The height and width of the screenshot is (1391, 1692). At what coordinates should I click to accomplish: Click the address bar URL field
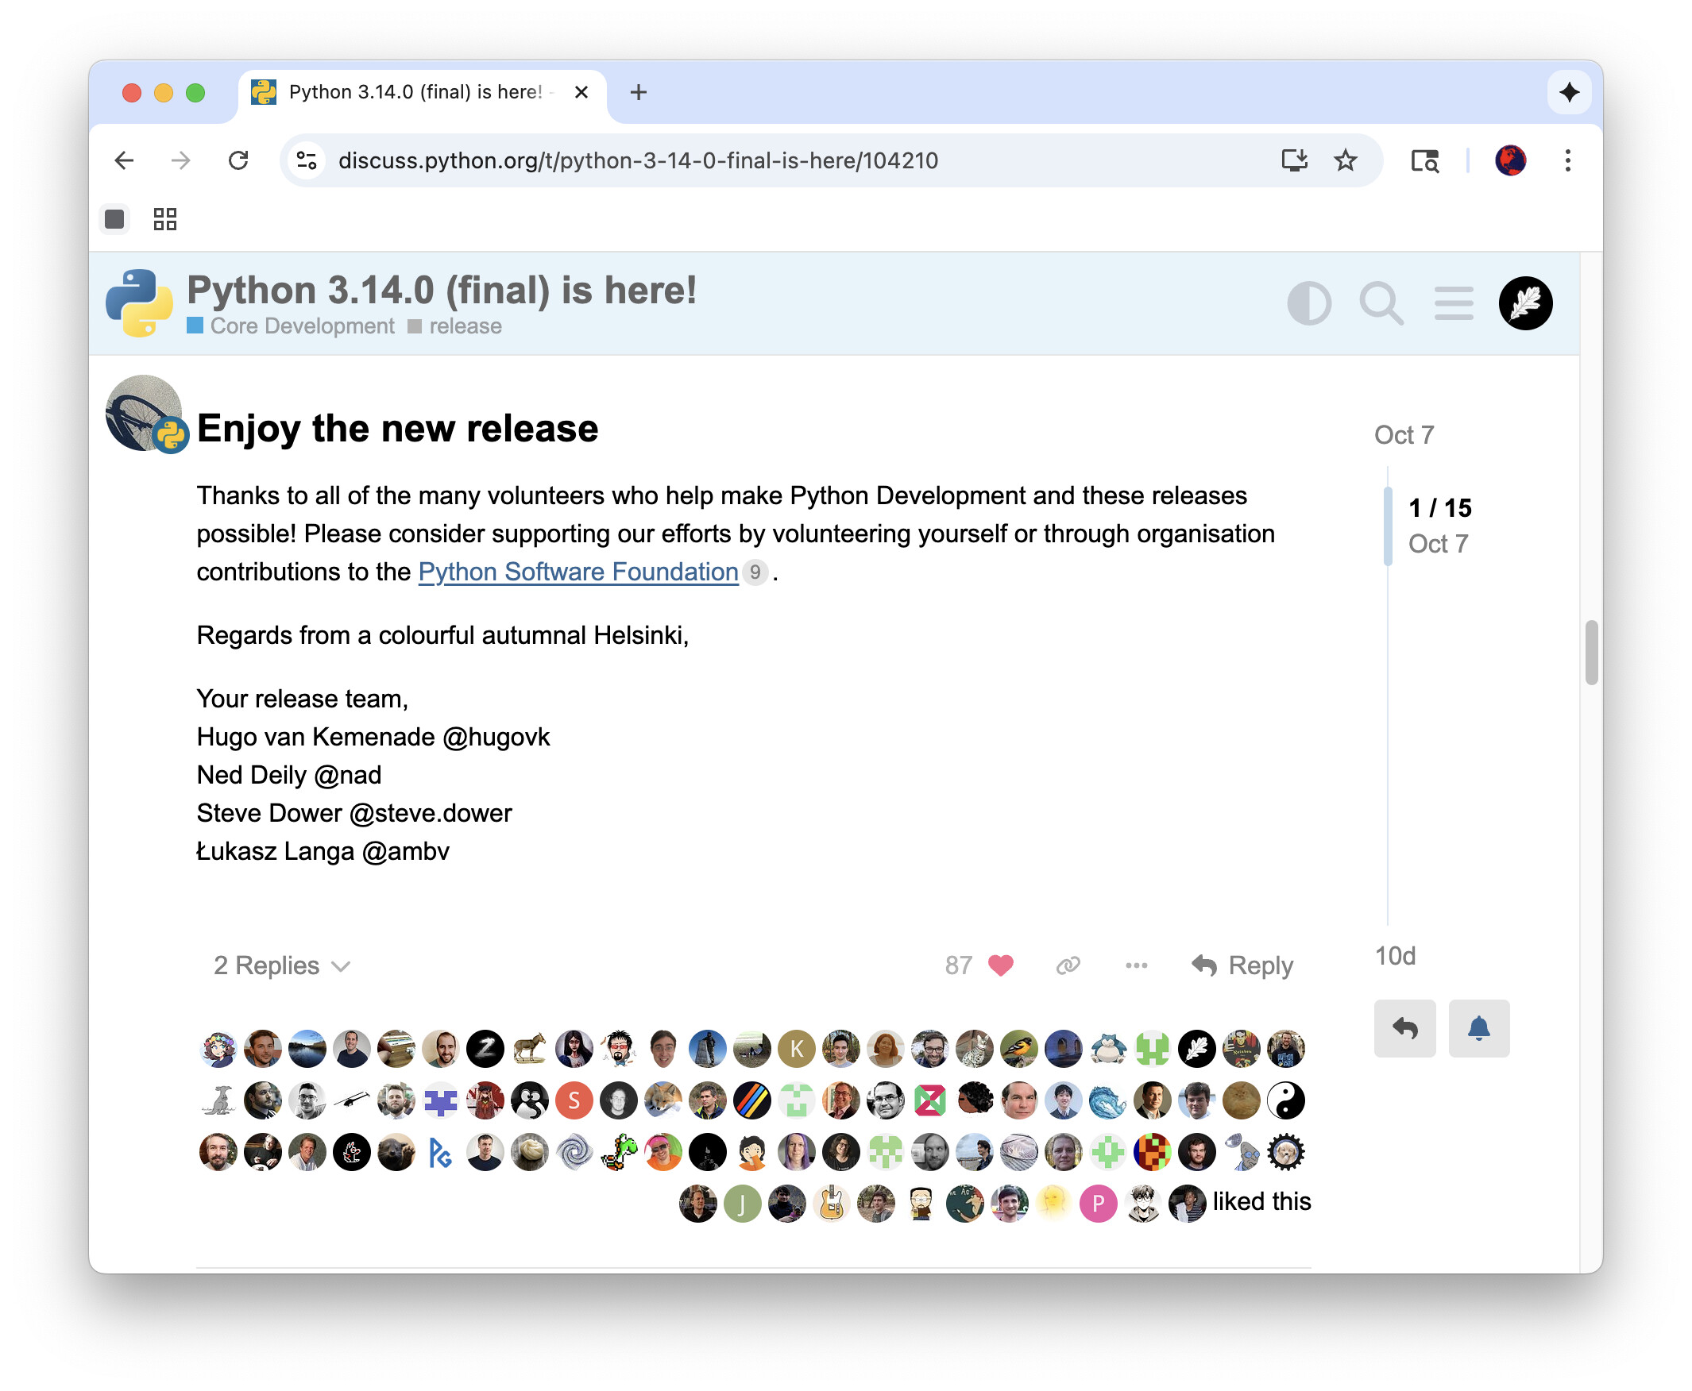click(x=638, y=160)
